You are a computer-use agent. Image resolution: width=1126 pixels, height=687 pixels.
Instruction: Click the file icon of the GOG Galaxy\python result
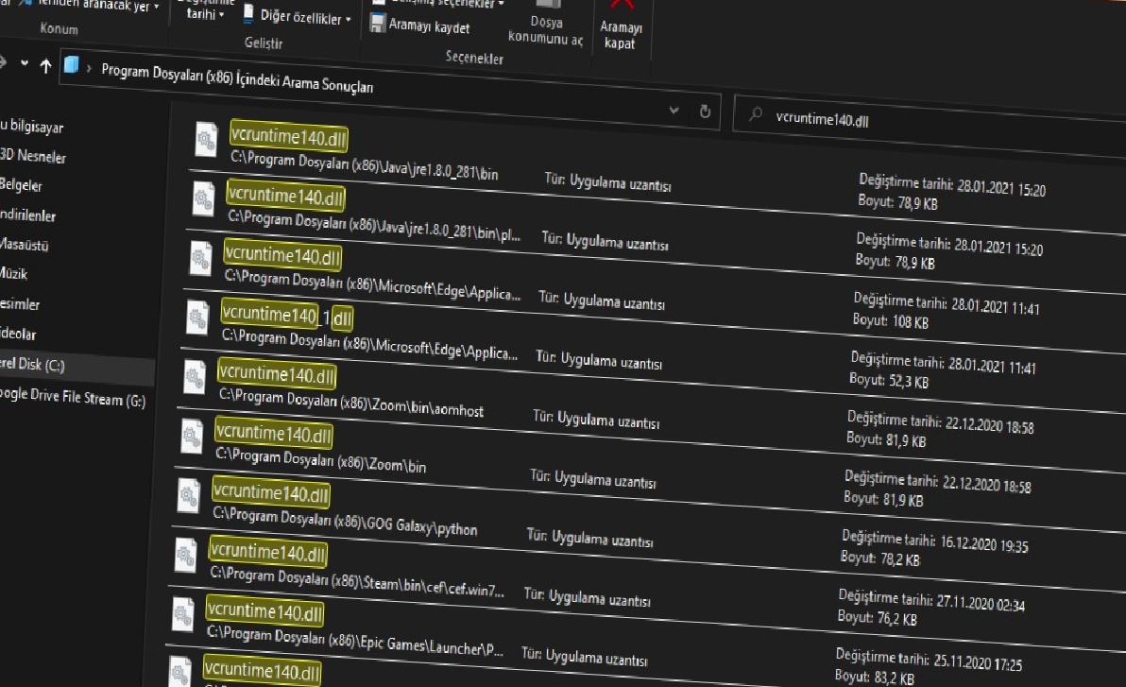188,495
